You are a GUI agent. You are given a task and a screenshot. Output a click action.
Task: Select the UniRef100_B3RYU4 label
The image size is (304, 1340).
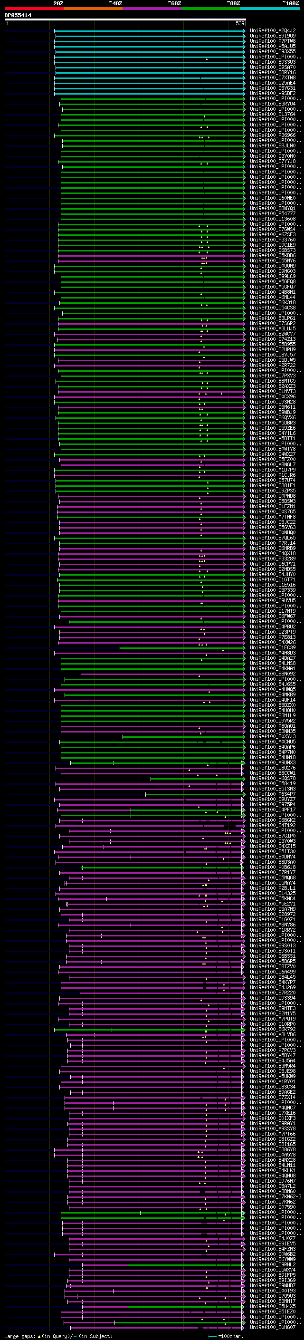[x=273, y=104]
